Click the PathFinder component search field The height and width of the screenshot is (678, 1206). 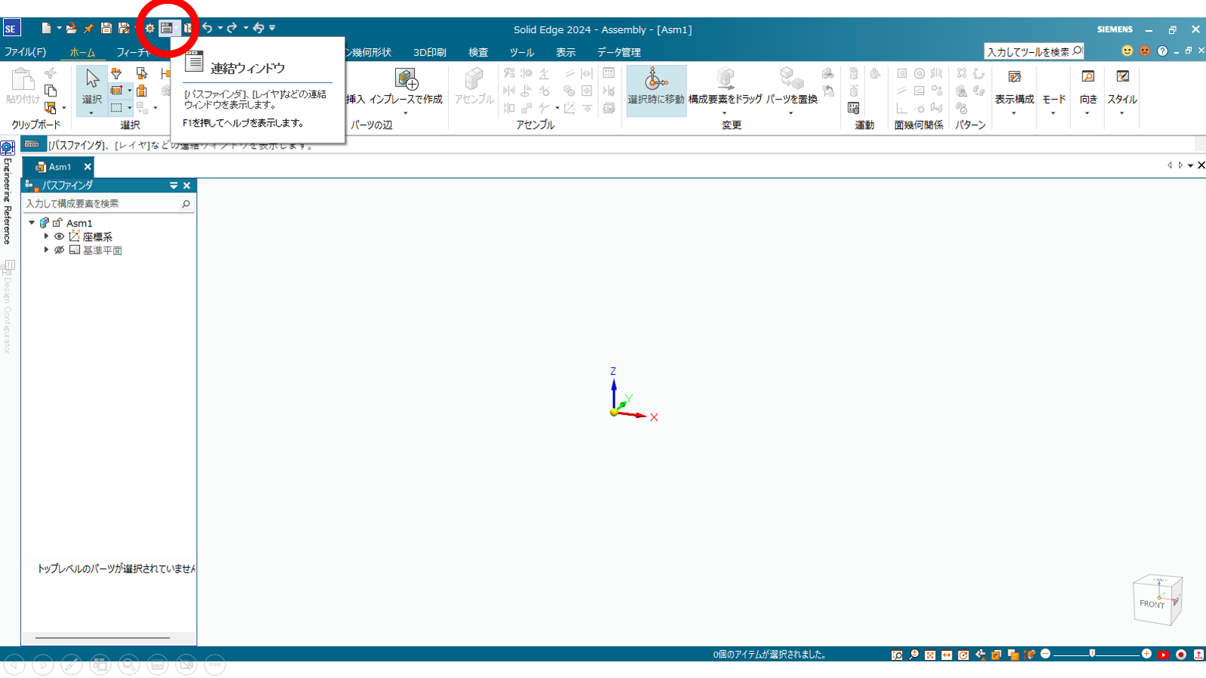coord(102,204)
